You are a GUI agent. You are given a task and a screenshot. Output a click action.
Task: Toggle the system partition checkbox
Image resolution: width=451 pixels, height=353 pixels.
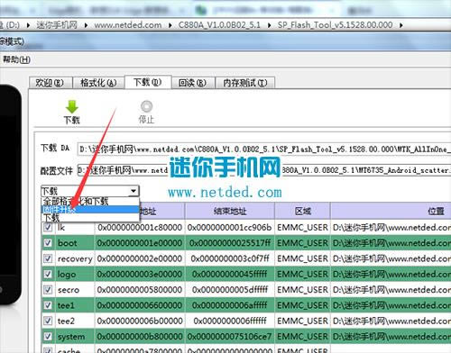(48, 336)
